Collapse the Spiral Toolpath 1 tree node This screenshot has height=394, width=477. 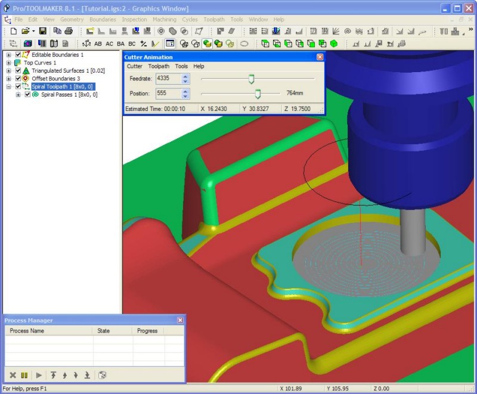[x=8, y=86]
